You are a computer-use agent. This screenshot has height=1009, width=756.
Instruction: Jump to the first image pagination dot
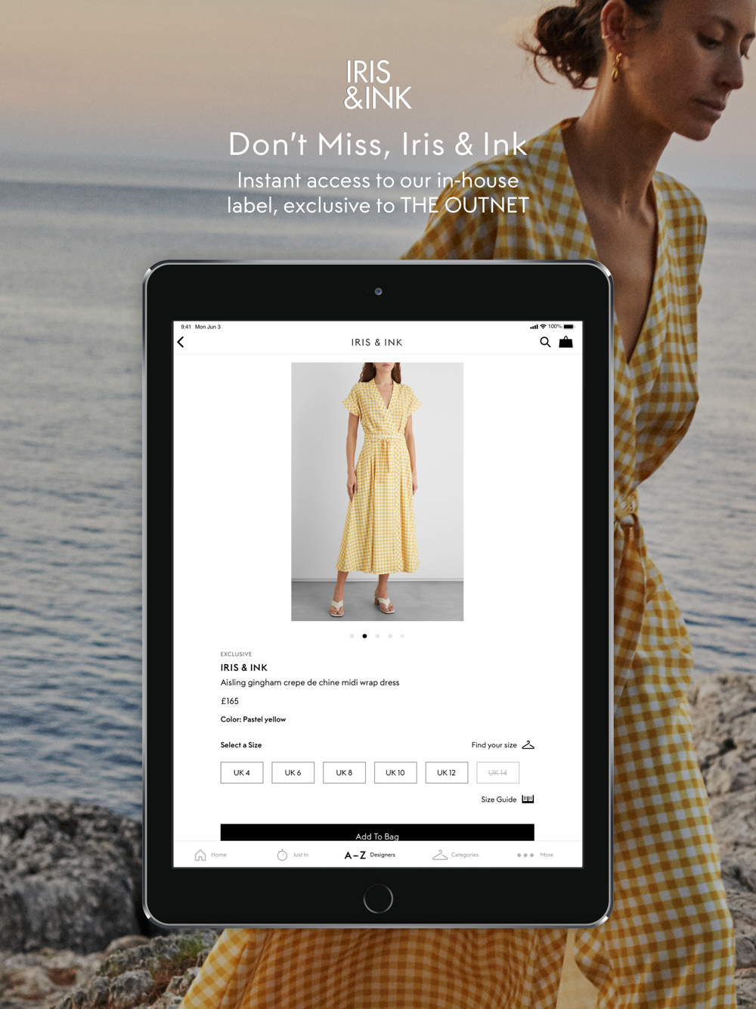pos(352,636)
